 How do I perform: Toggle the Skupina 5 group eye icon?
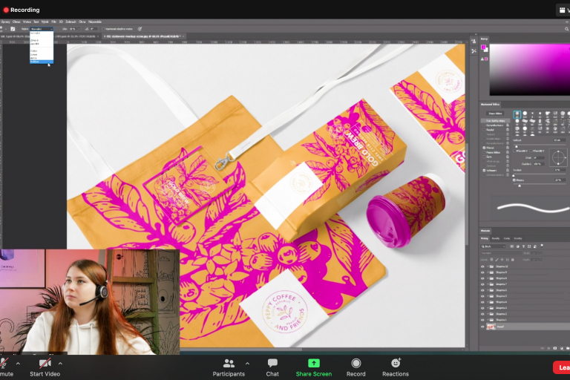click(x=482, y=296)
